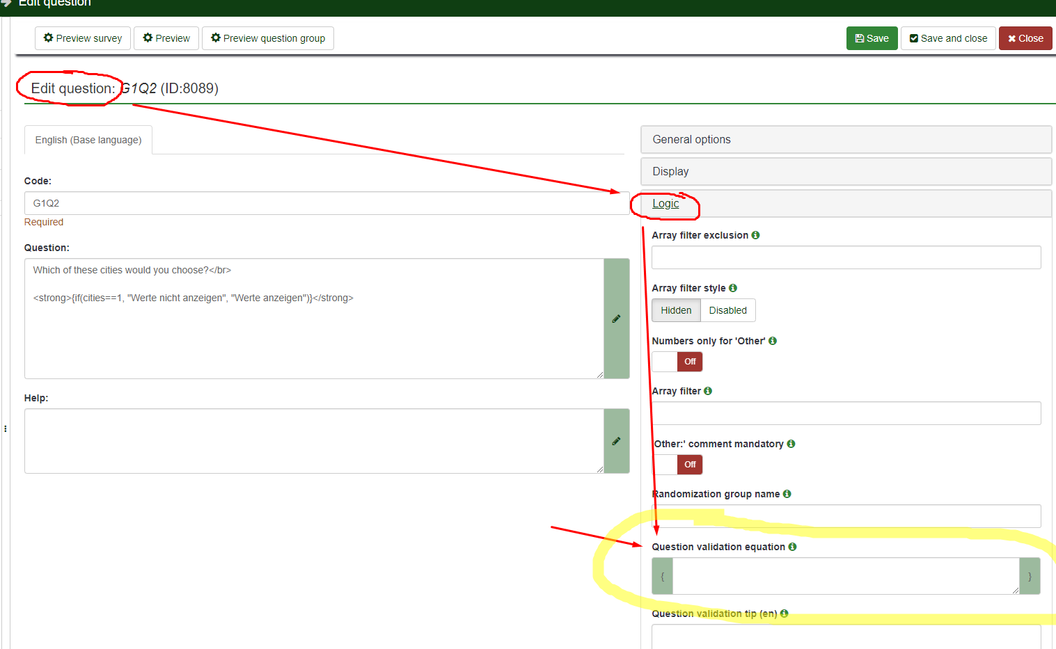Click the info icon beside Array filter style
This screenshot has width=1056, height=649.
(x=733, y=288)
